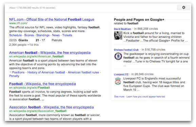The image size is (196, 127).
Task: Click '2,064 people +1'd this' text
Action: (24, 45)
